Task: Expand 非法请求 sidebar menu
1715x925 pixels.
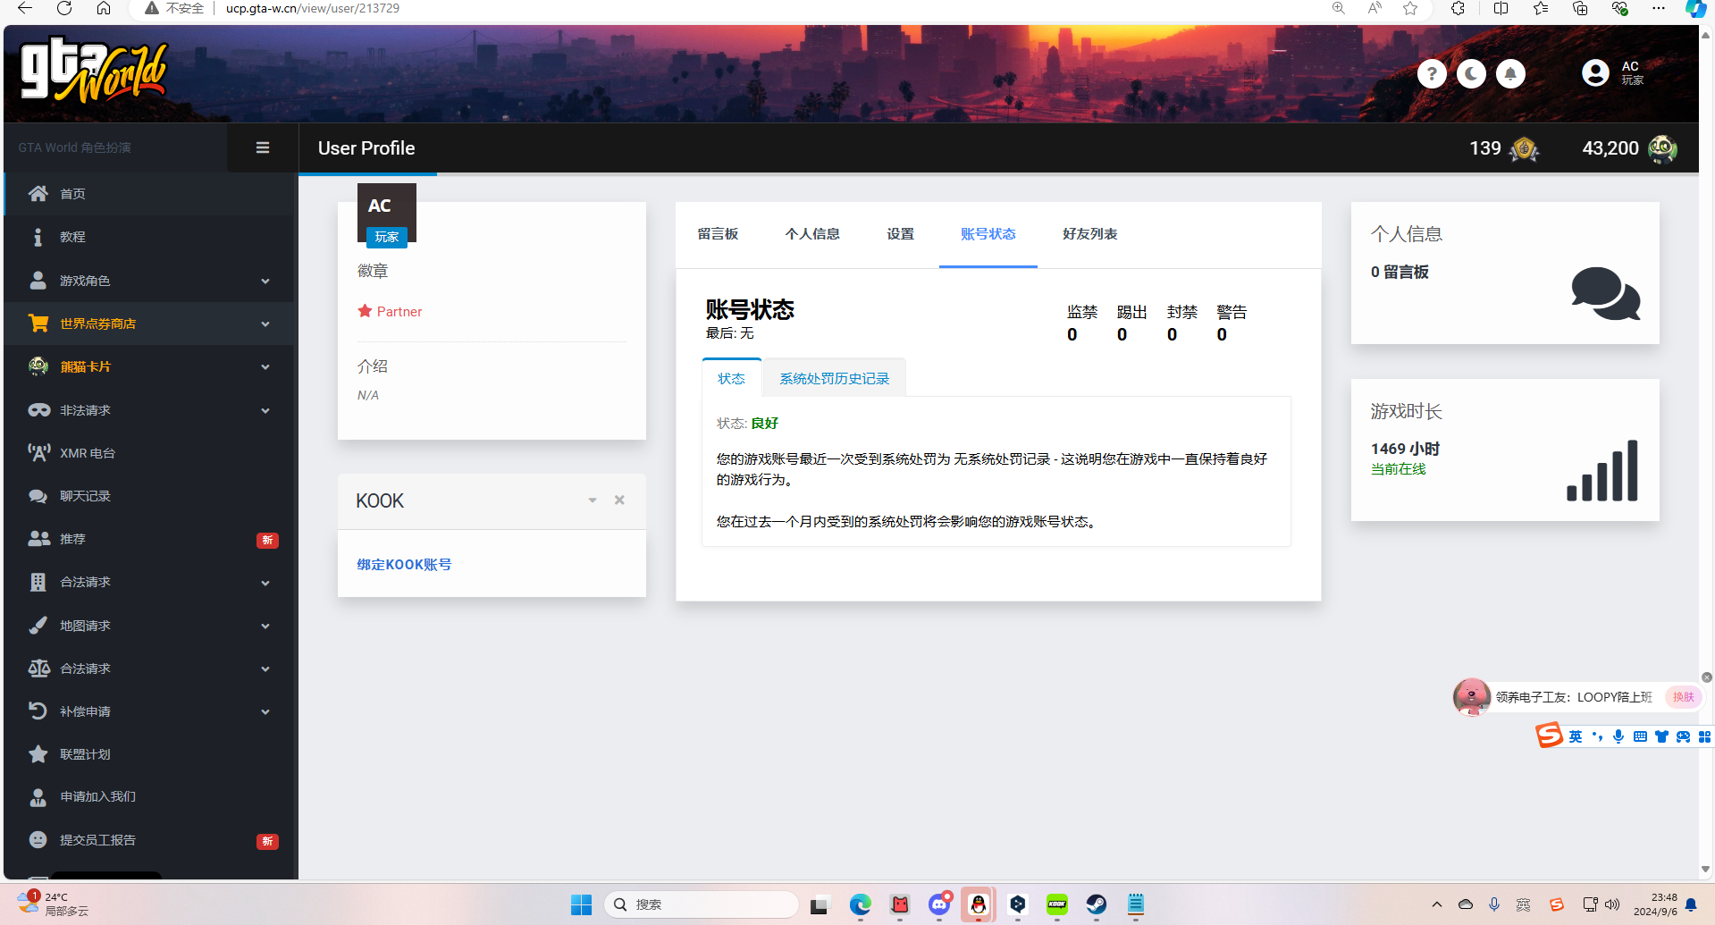Action: [149, 410]
